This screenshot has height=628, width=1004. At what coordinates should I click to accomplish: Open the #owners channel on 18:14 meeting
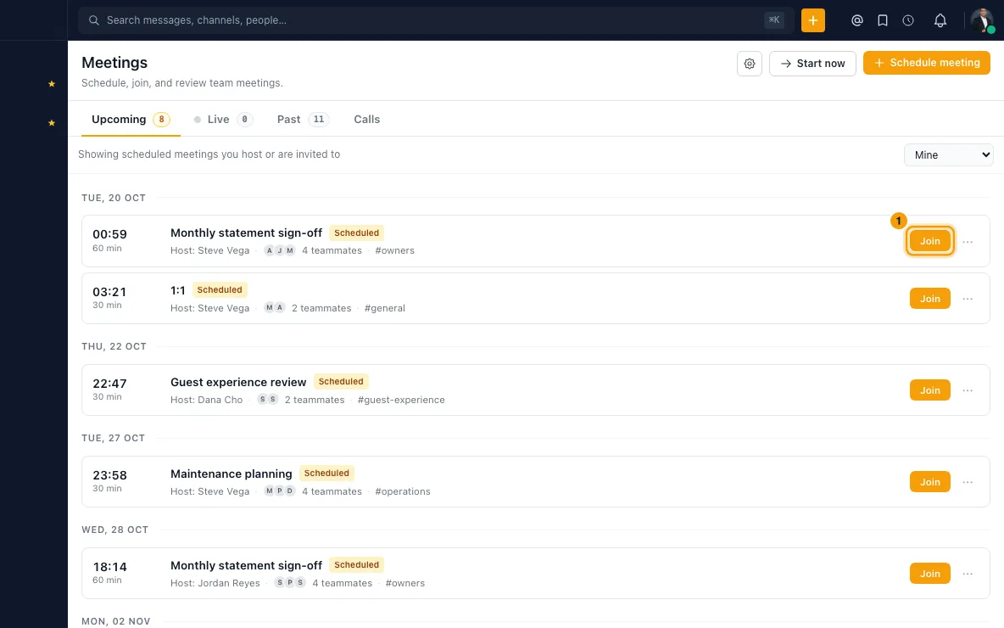(x=405, y=583)
